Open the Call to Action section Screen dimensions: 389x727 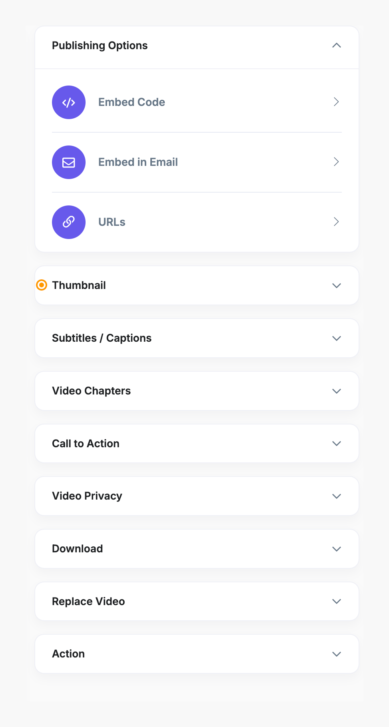coord(336,443)
